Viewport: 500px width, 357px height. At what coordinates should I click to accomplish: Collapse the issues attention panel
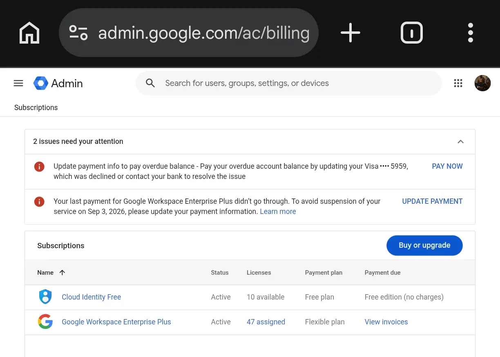tap(460, 141)
